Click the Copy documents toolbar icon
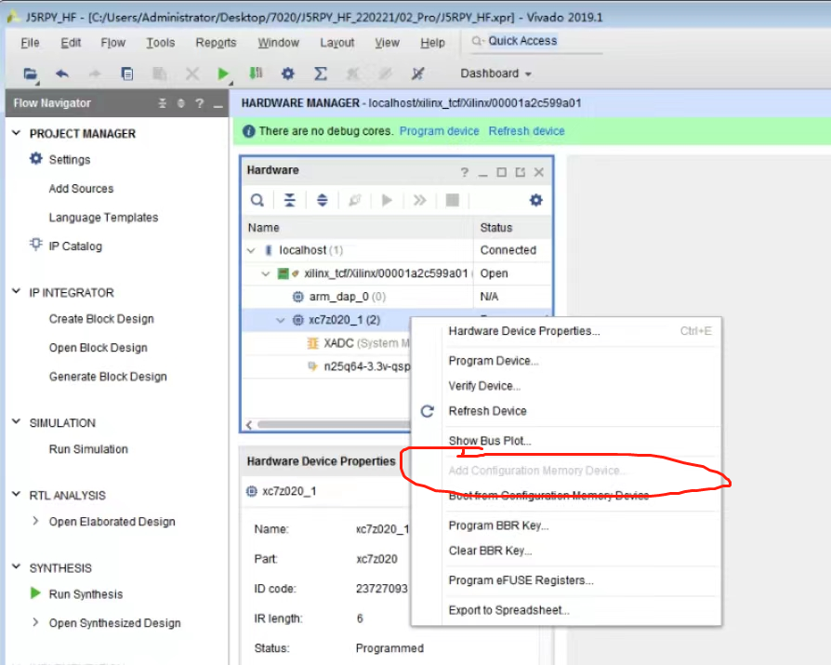Viewport: 831px width, 665px height. pyautogui.click(x=127, y=73)
